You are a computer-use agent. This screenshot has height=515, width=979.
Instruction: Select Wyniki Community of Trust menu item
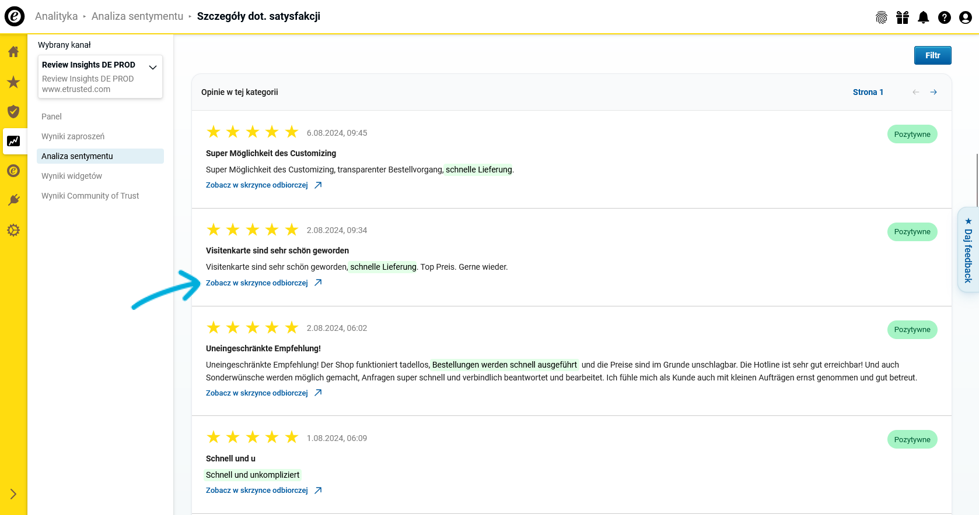point(90,196)
